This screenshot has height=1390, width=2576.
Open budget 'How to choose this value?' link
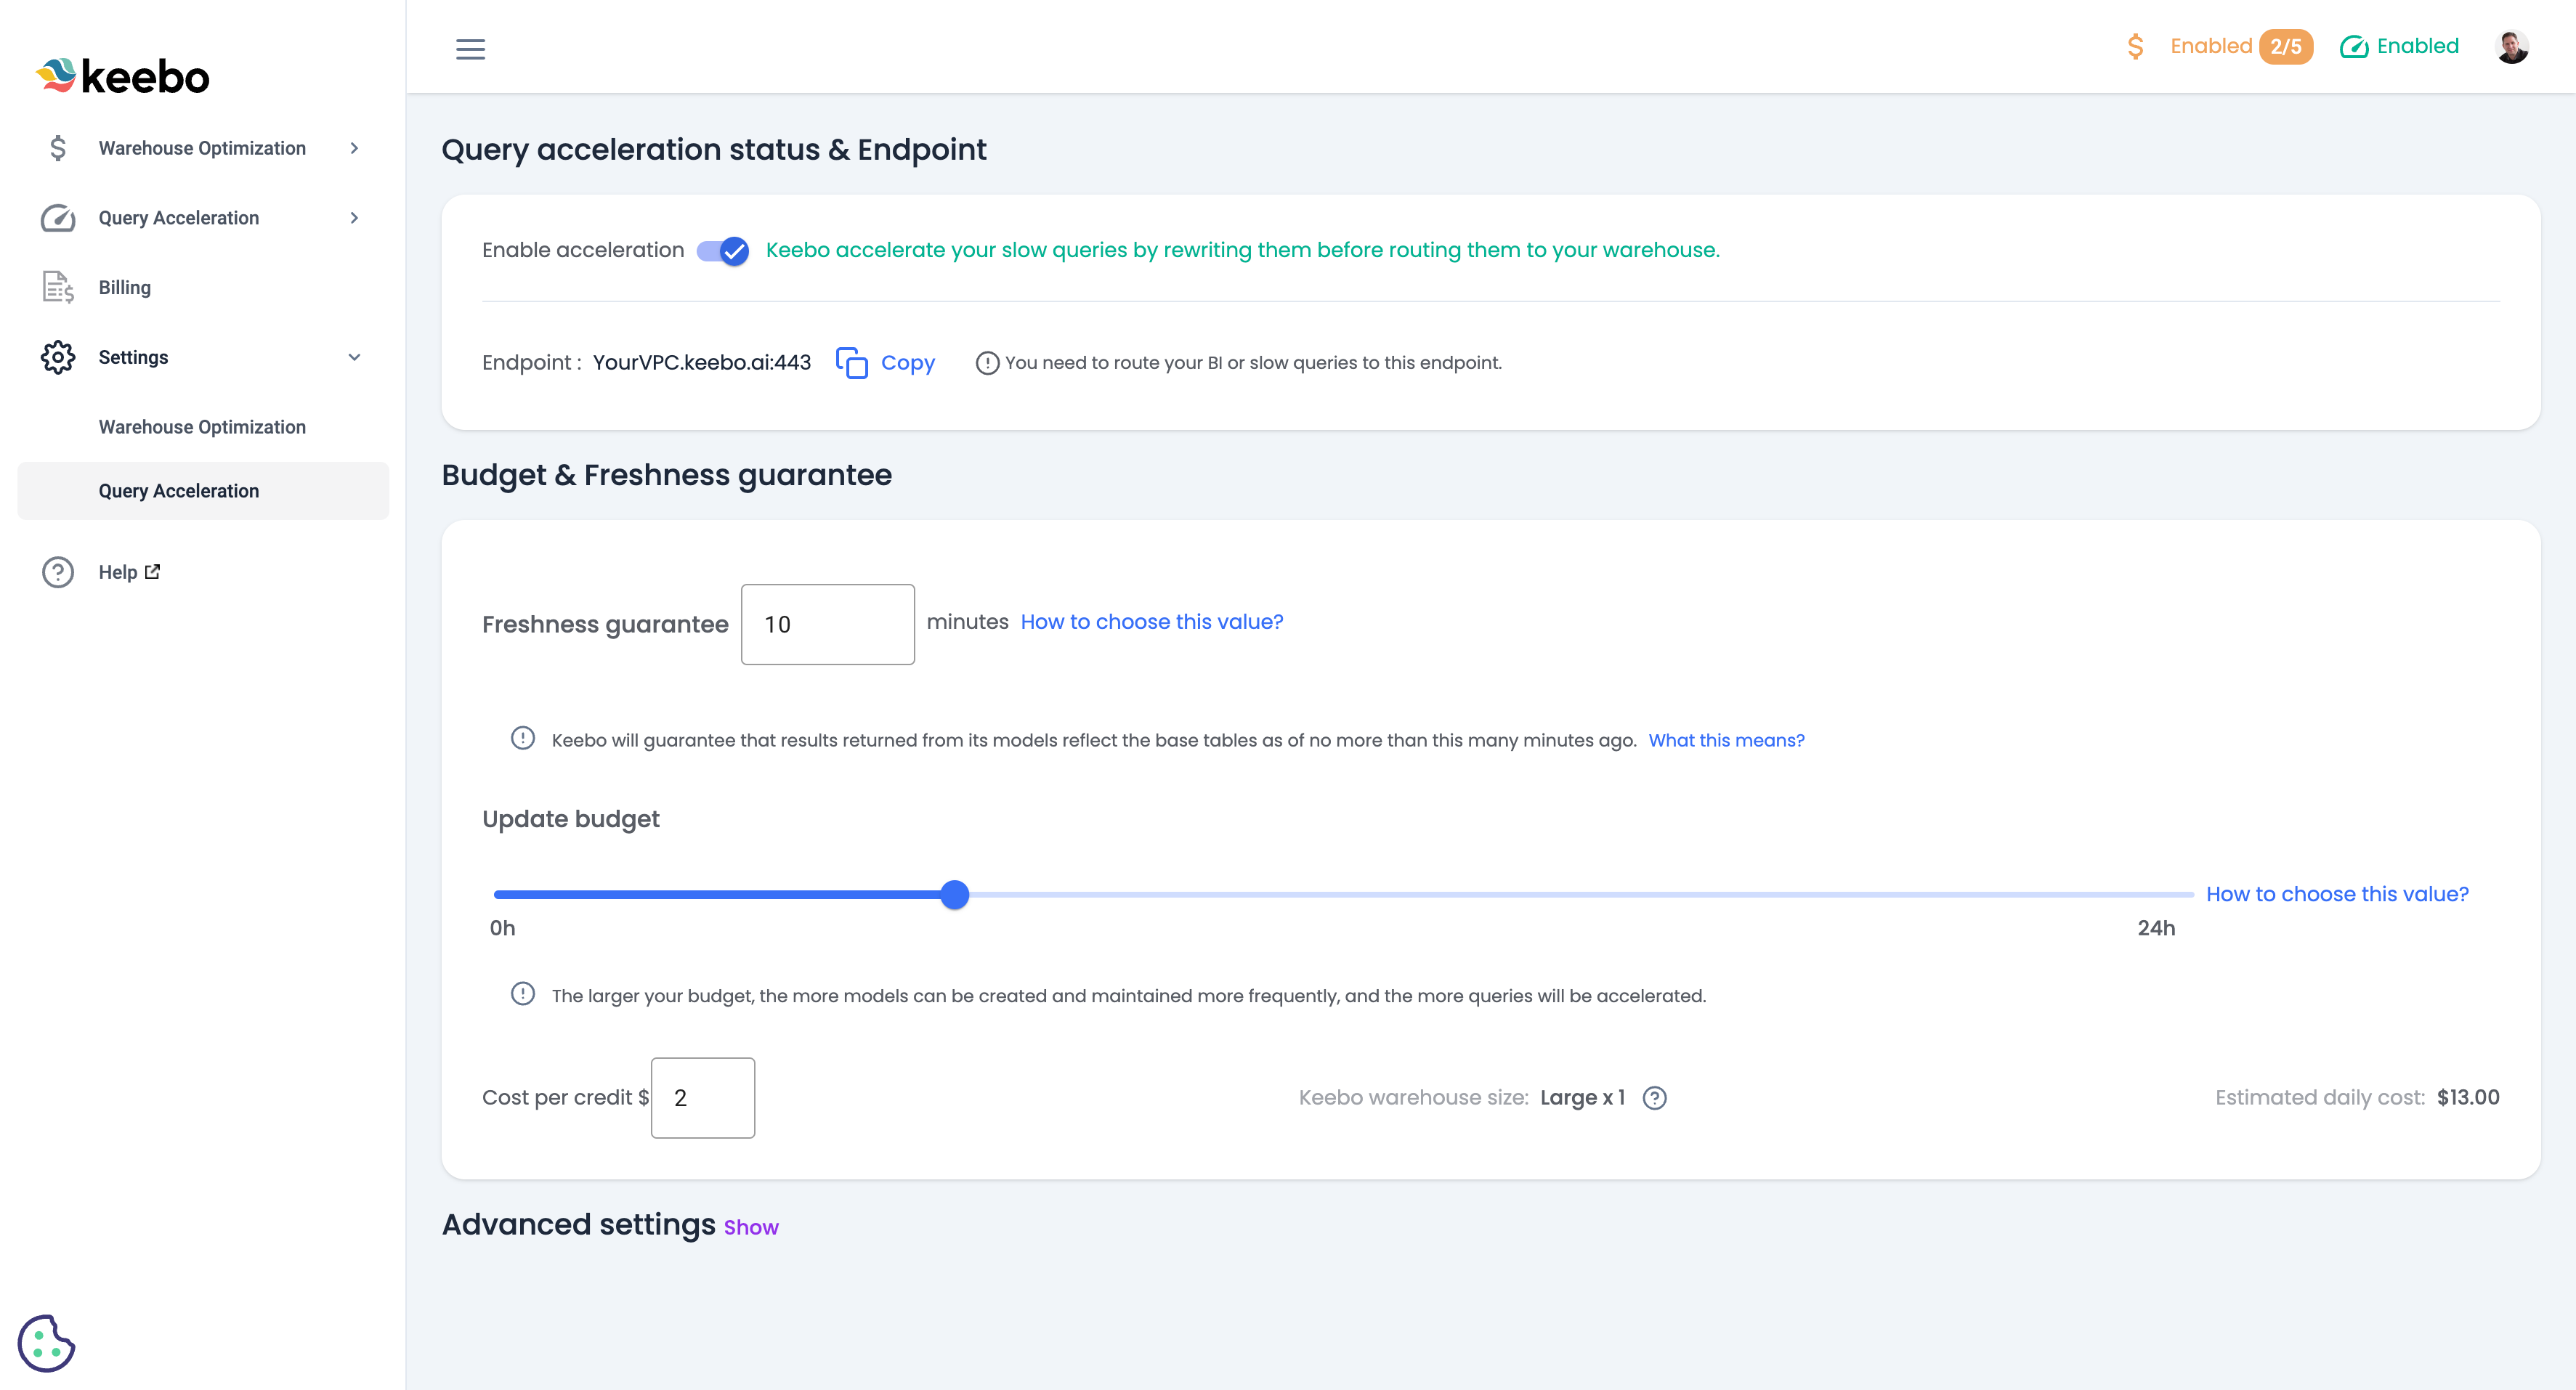click(x=2337, y=894)
